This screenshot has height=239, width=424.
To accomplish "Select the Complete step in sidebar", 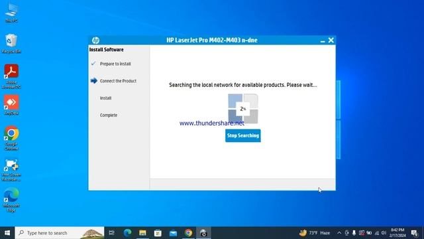I will point(109,115).
